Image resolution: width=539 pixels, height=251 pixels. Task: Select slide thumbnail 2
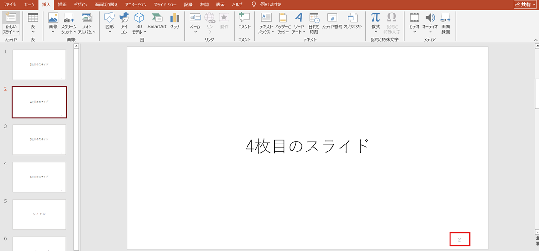pyautogui.click(x=39, y=102)
